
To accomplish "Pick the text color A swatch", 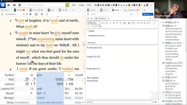I will pos(125,23).
